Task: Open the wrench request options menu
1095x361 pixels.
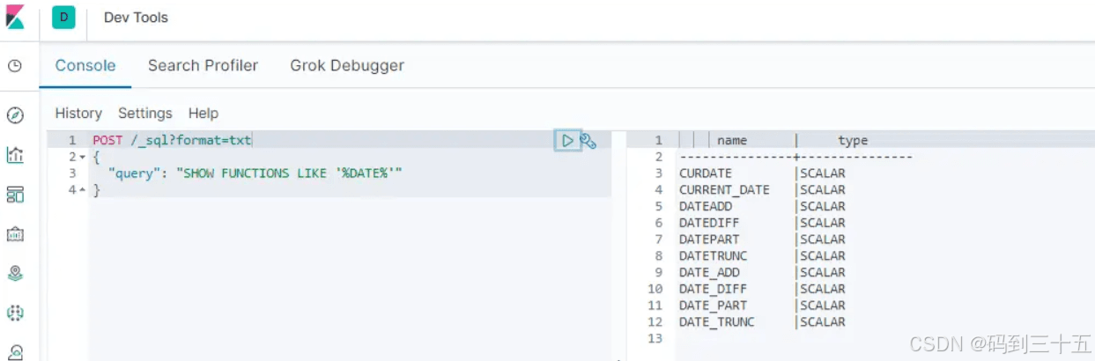Action: [x=589, y=140]
